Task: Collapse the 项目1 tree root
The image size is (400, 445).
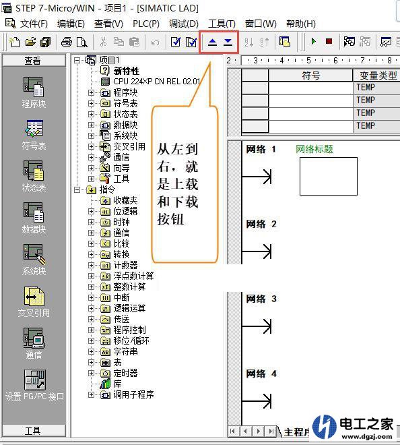Action: click(x=77, y=60)
